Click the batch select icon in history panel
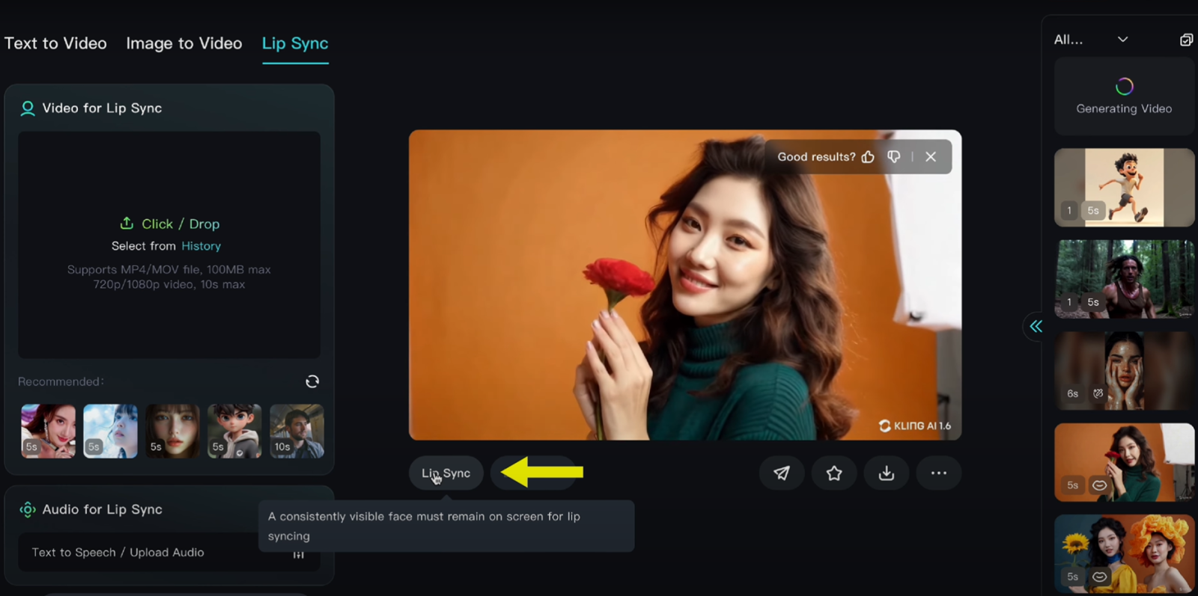1198x596 pixels. [1186, 40]
